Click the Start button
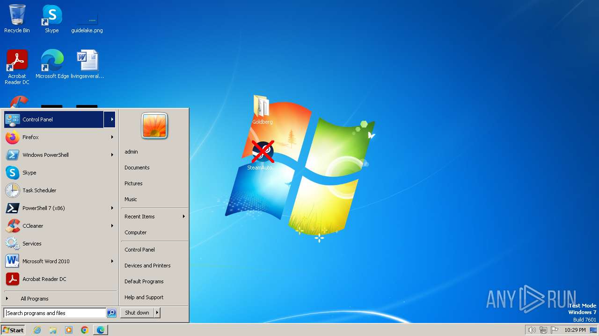Screen dimensions: 599x336 [x=13, y=330]
